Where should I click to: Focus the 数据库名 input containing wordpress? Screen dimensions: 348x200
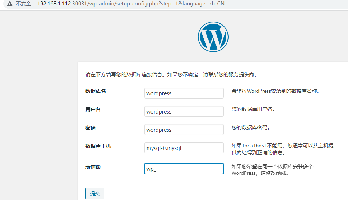tap(184, 93)
